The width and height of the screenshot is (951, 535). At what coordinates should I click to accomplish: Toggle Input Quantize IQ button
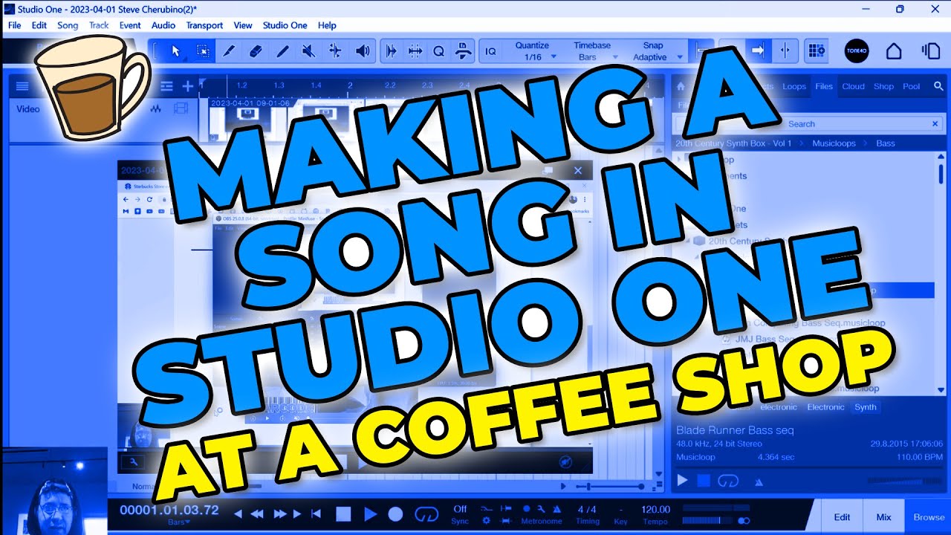[x=490, y=51]
